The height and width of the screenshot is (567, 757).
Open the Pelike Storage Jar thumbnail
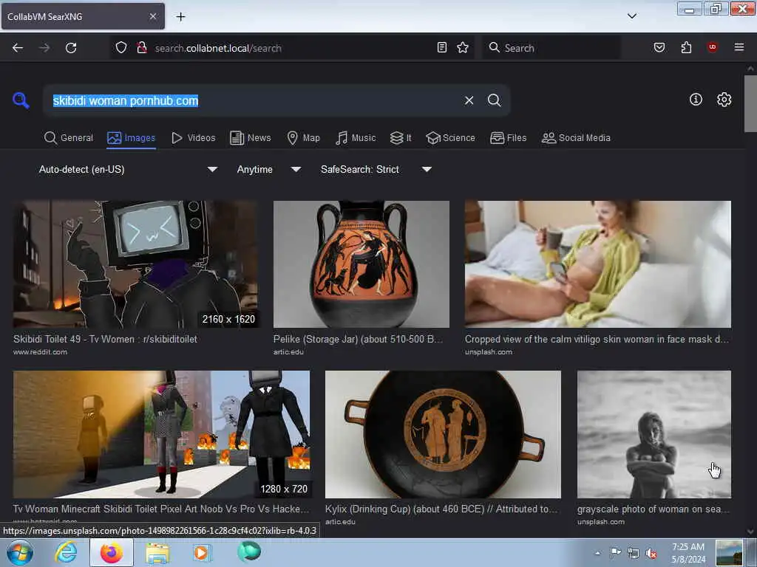point(361,264)
